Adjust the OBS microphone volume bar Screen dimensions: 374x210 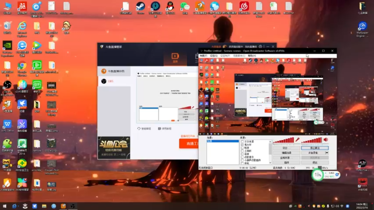pyautogui.click(x=284, y=140)
